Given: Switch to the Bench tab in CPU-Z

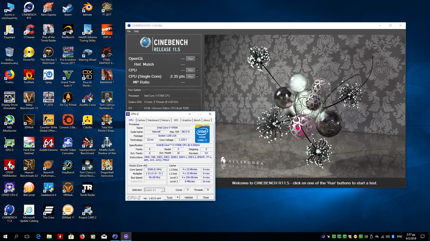Looking at the screenshot, I should (197, 120).
